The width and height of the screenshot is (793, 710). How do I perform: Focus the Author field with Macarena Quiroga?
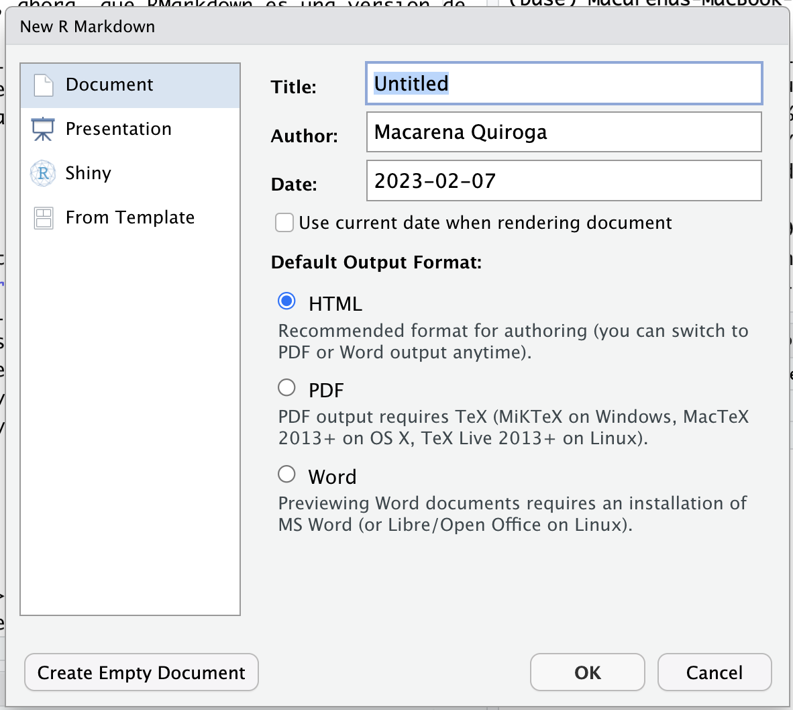[564, 132]
